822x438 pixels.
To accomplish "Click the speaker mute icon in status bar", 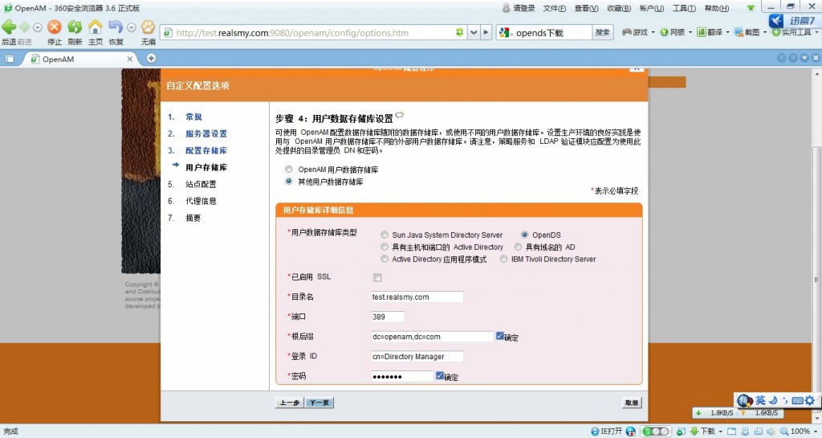I will (x=771, y=432).
